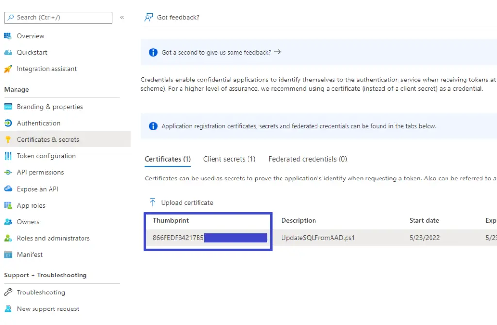Click the Got feedback person icon

coord(149,17)
